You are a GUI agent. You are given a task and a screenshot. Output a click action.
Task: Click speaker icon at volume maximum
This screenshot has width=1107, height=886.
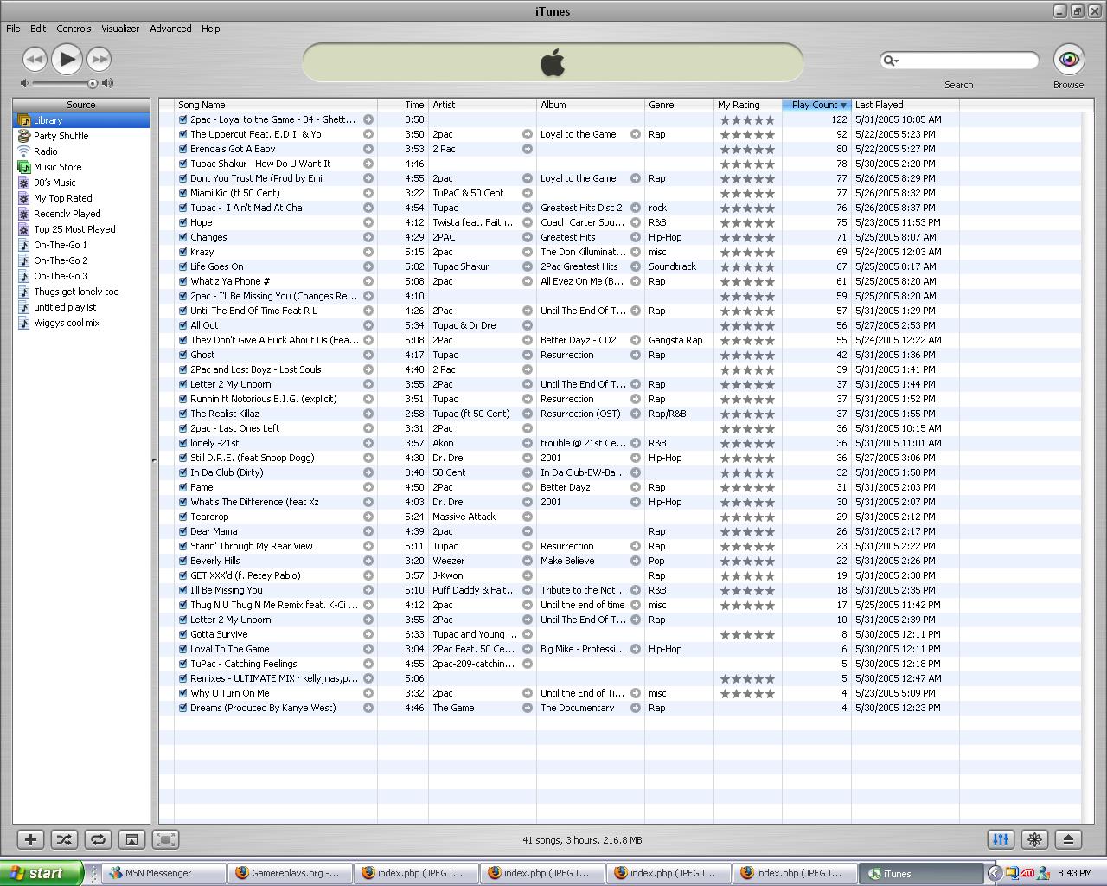(107, 83)
